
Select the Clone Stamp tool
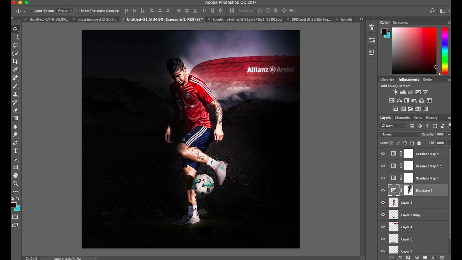(15, 94)
